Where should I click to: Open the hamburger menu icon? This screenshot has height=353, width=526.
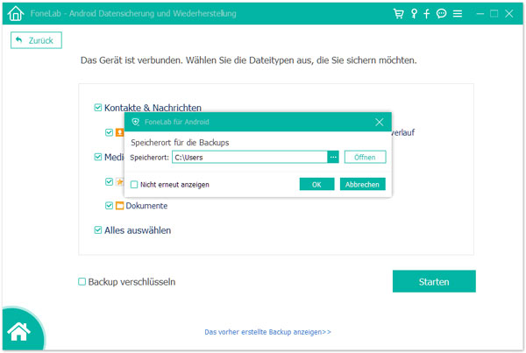click(x=458, y=14)
